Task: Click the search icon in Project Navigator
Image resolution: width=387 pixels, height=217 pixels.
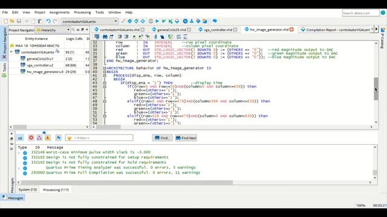Action: 73,30
